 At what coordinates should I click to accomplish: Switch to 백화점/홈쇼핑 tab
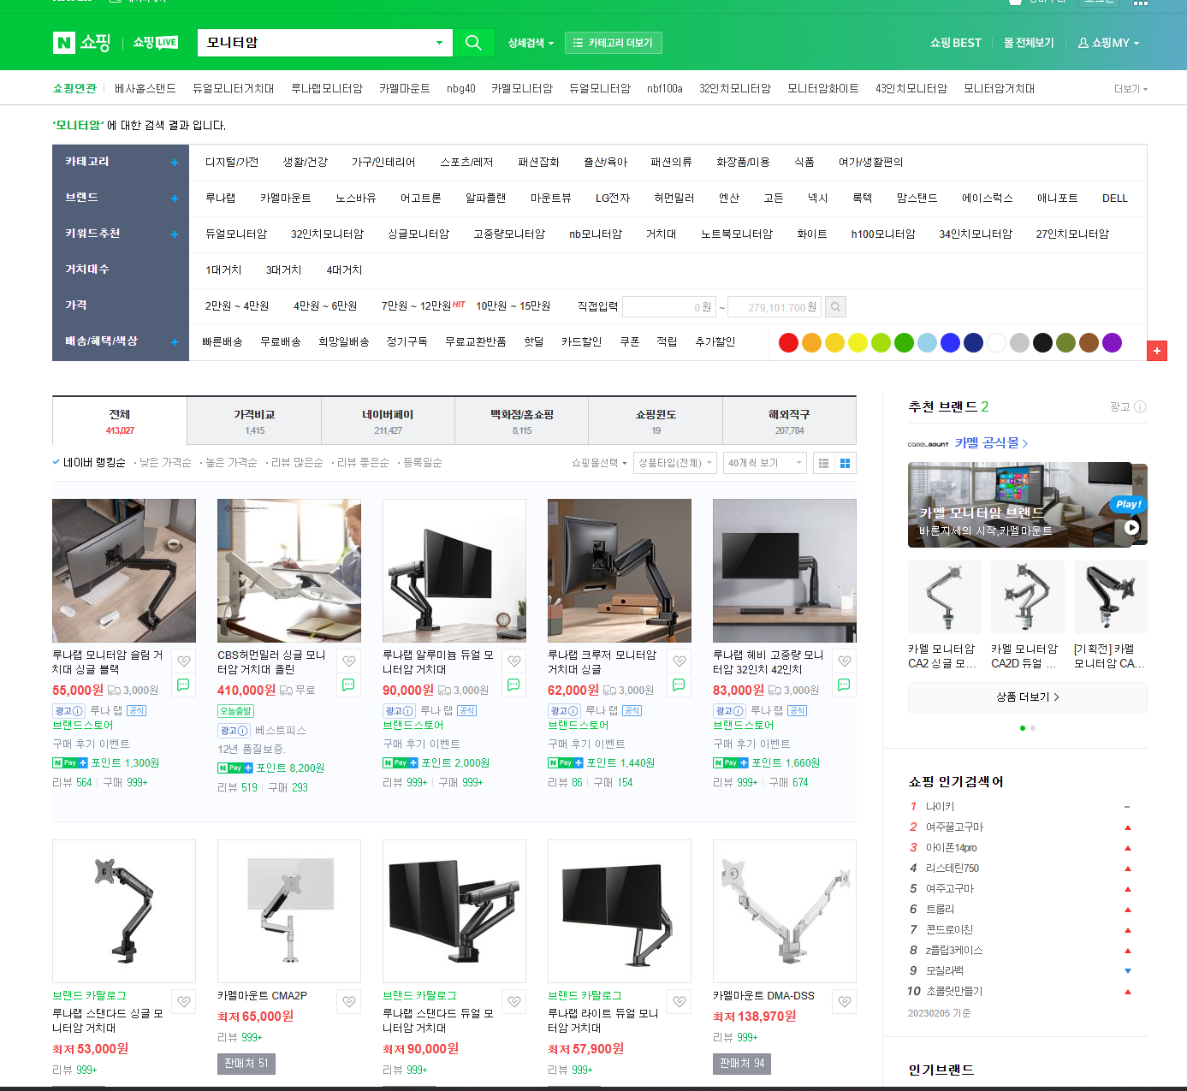[x=522, y=421]
